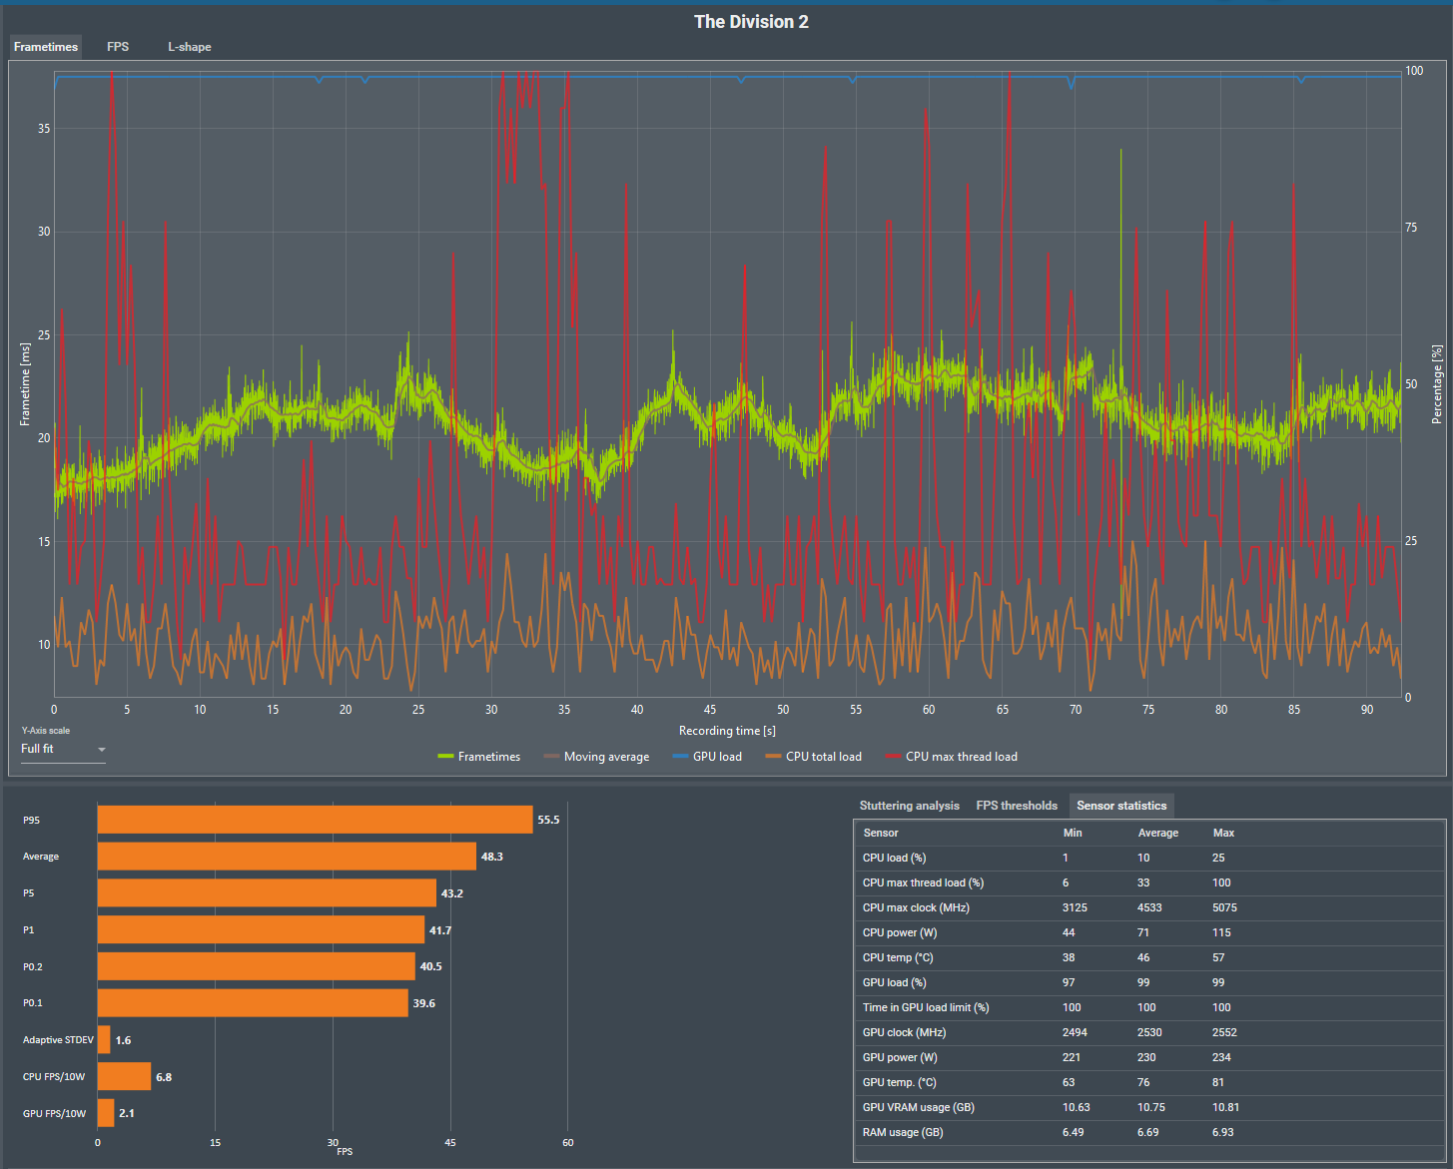Click the Sensor column header
The height and width of the screenshot is (1169, 1453).
(881, 833)
